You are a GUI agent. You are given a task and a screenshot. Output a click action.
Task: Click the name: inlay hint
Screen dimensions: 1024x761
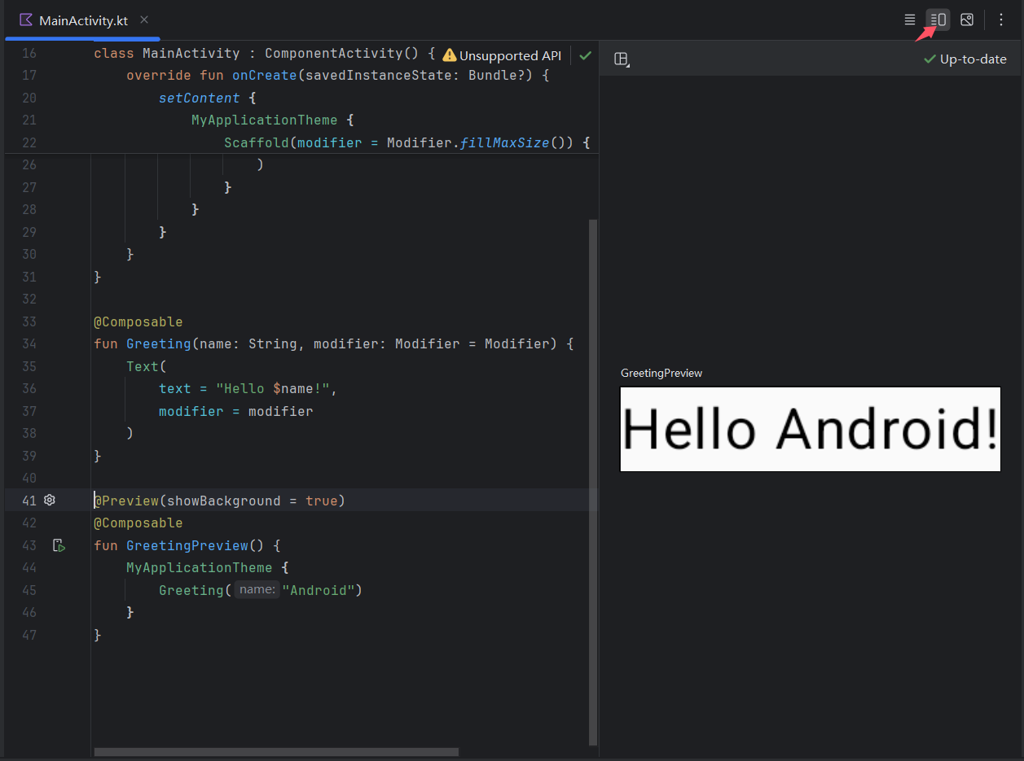[257, 590]
